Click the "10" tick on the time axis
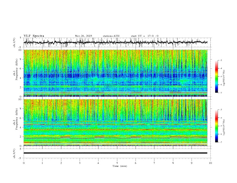237x183 pixels. point(210,163)
